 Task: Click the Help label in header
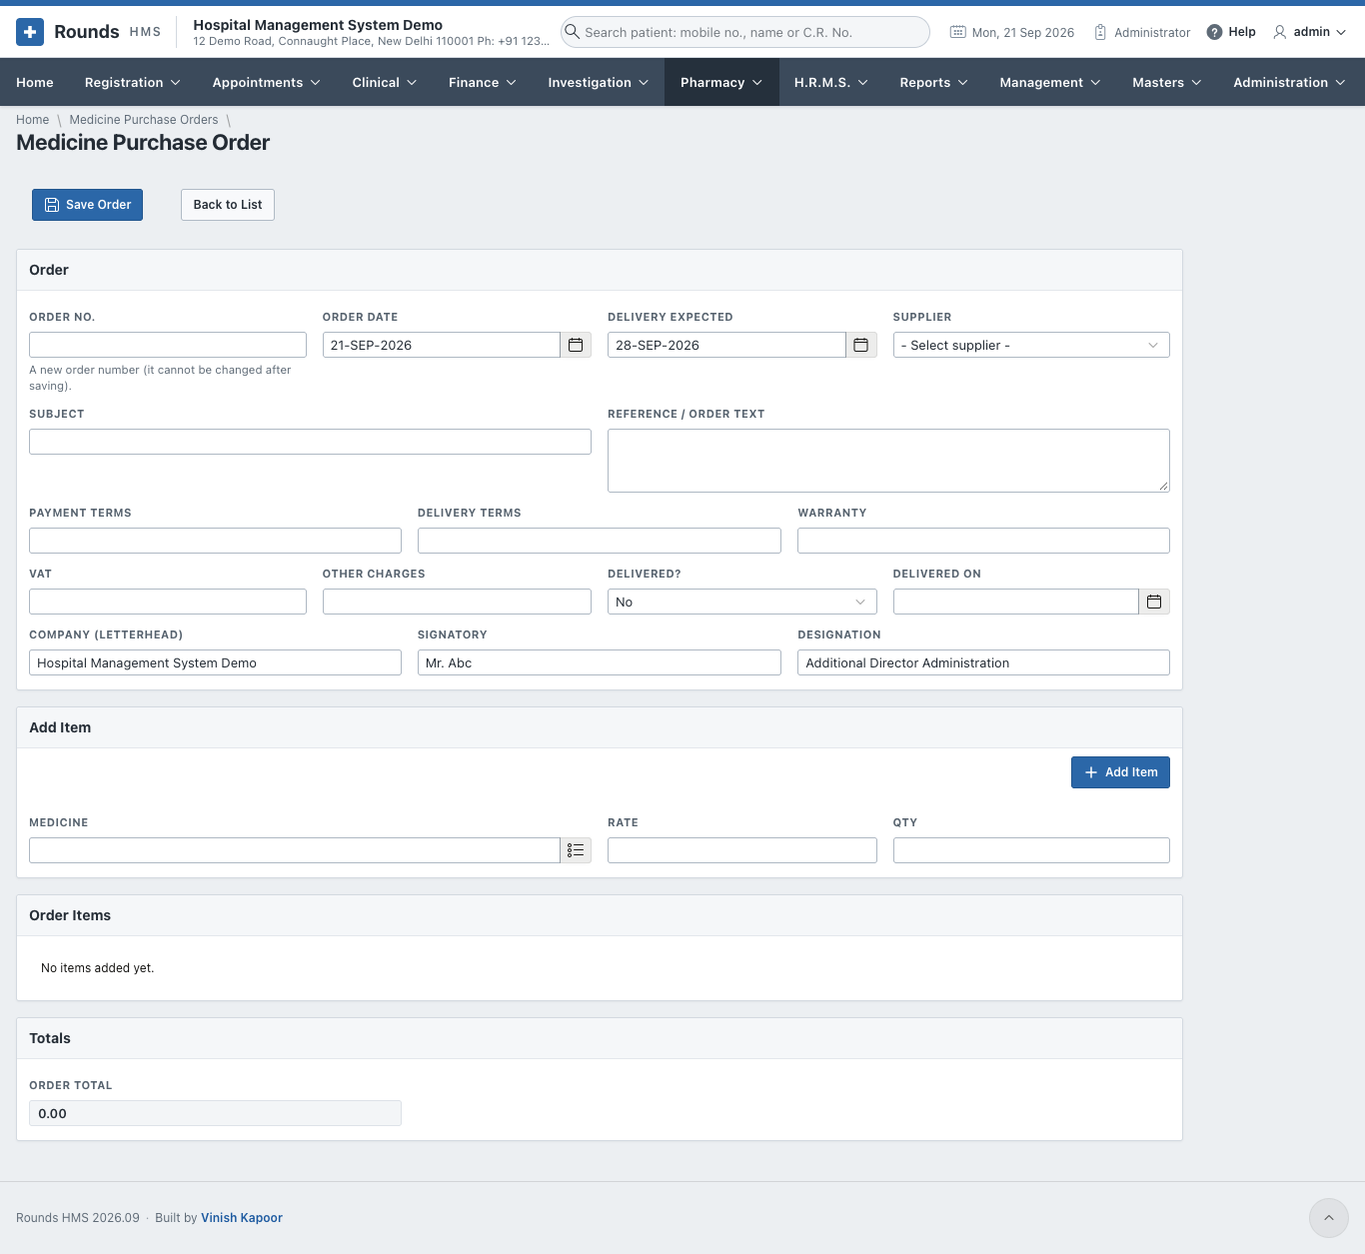1242,32
